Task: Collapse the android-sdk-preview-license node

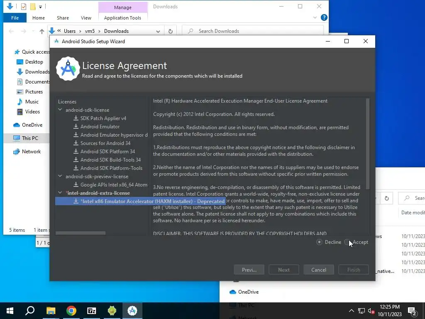Action: 60,176
